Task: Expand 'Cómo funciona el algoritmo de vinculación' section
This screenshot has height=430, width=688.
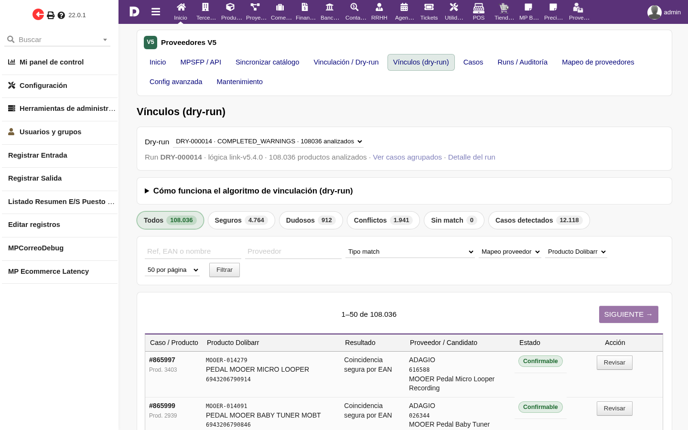Action: [x=248, y=191]
